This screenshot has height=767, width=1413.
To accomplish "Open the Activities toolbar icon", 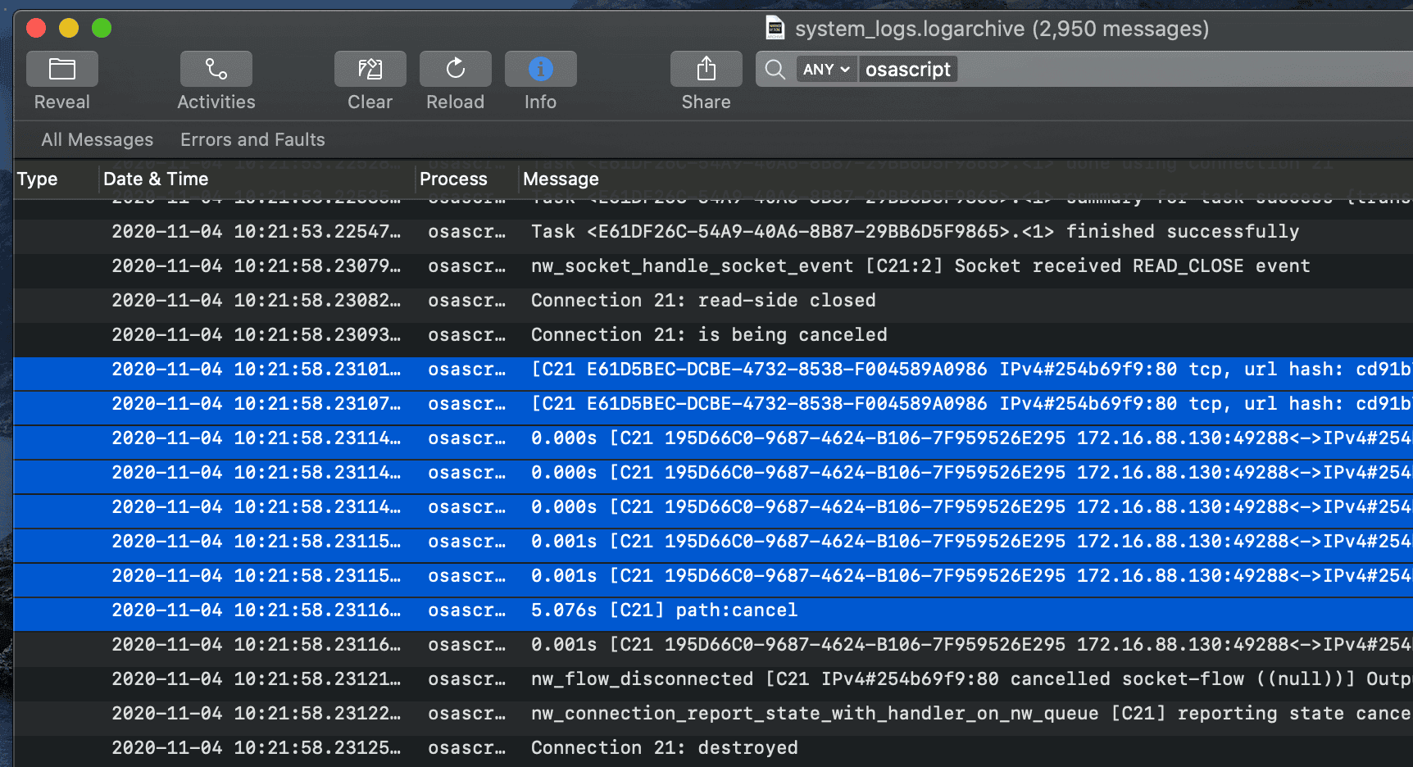I will (216, 69).
